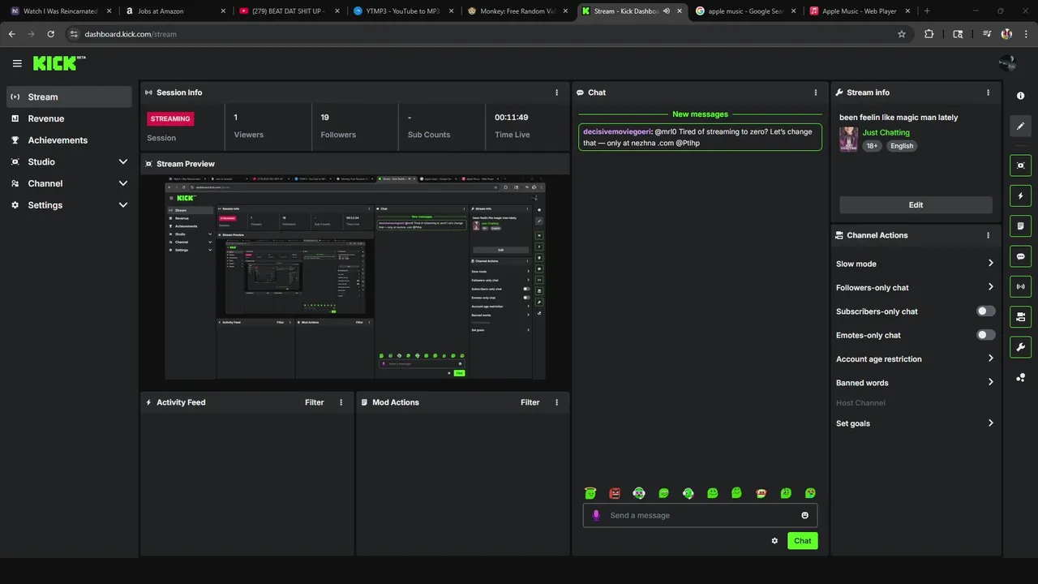Click the 18+ tag in Stream info
This screenshot has height=584, width=1038.
tap(872, 146)
